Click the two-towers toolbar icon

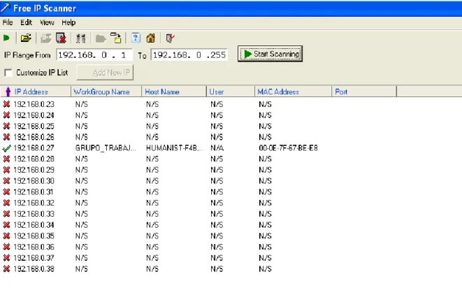pos(80,38)
